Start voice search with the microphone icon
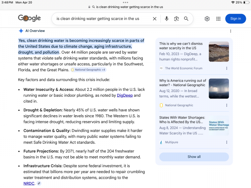Viewport: 251px width, 188px height. click(167, 19)
